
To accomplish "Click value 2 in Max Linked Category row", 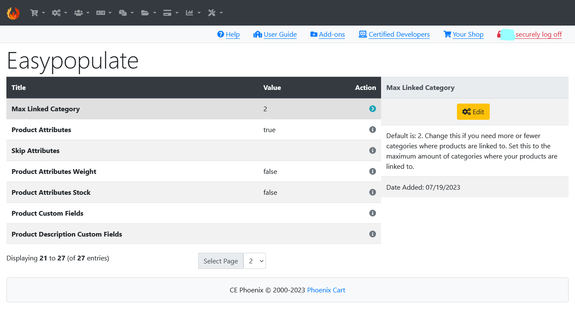I will 265,109.
